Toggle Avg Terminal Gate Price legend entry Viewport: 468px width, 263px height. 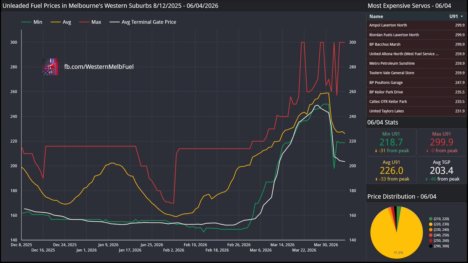pos(142,22)
